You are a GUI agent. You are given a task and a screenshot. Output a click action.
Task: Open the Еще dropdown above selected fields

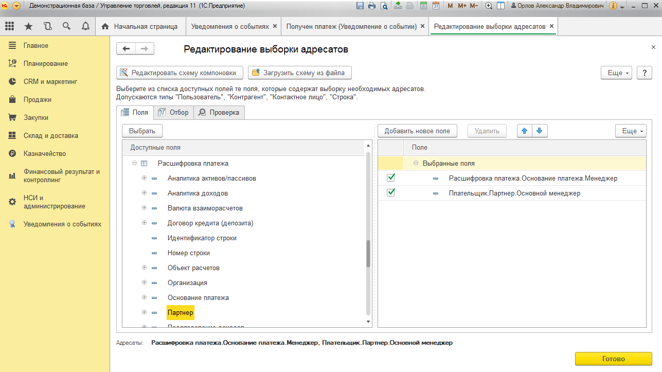point(630,131)
